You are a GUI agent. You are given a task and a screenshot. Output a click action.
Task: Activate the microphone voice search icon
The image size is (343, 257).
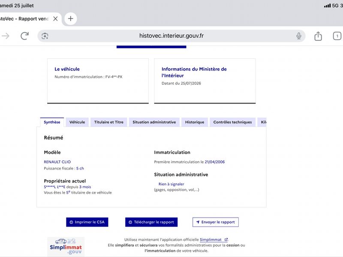(x=298, y=36)
